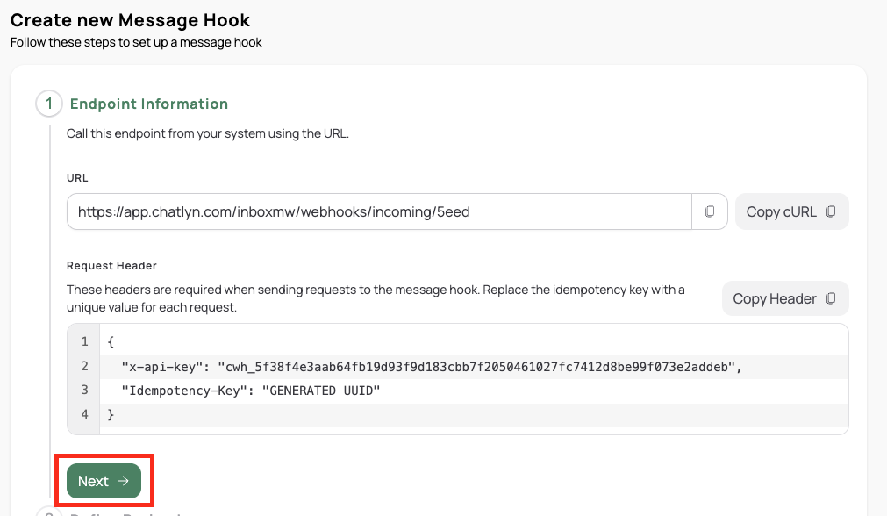Click line number 1 in header code

[x=85, y=341]
